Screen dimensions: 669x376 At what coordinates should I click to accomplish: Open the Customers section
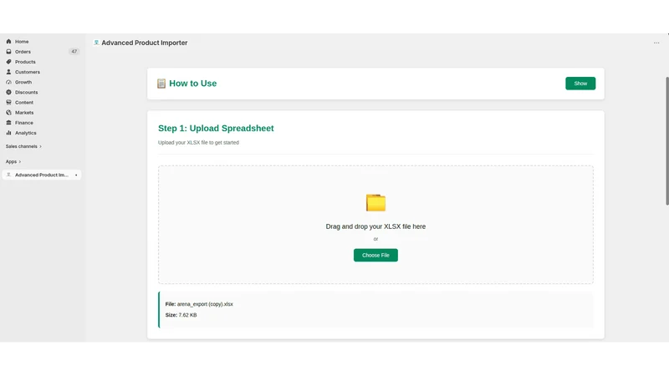click(28, 72)
